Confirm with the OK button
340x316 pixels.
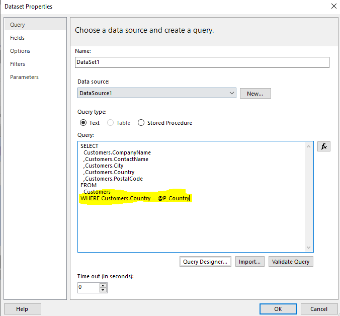[278, 309]
